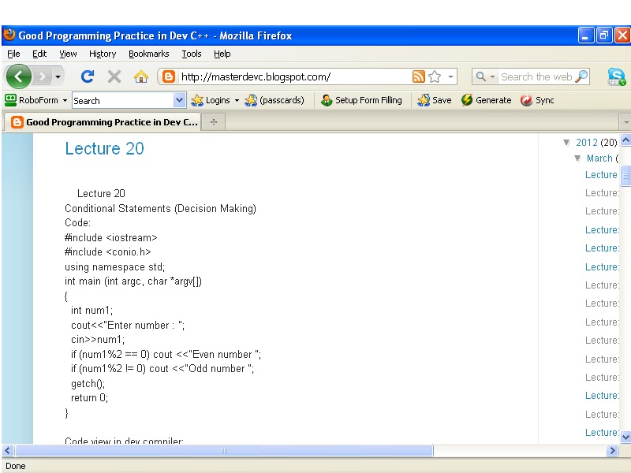
Task: Expand the RoboForm Search box dropdown arrow
Action: 180,100
